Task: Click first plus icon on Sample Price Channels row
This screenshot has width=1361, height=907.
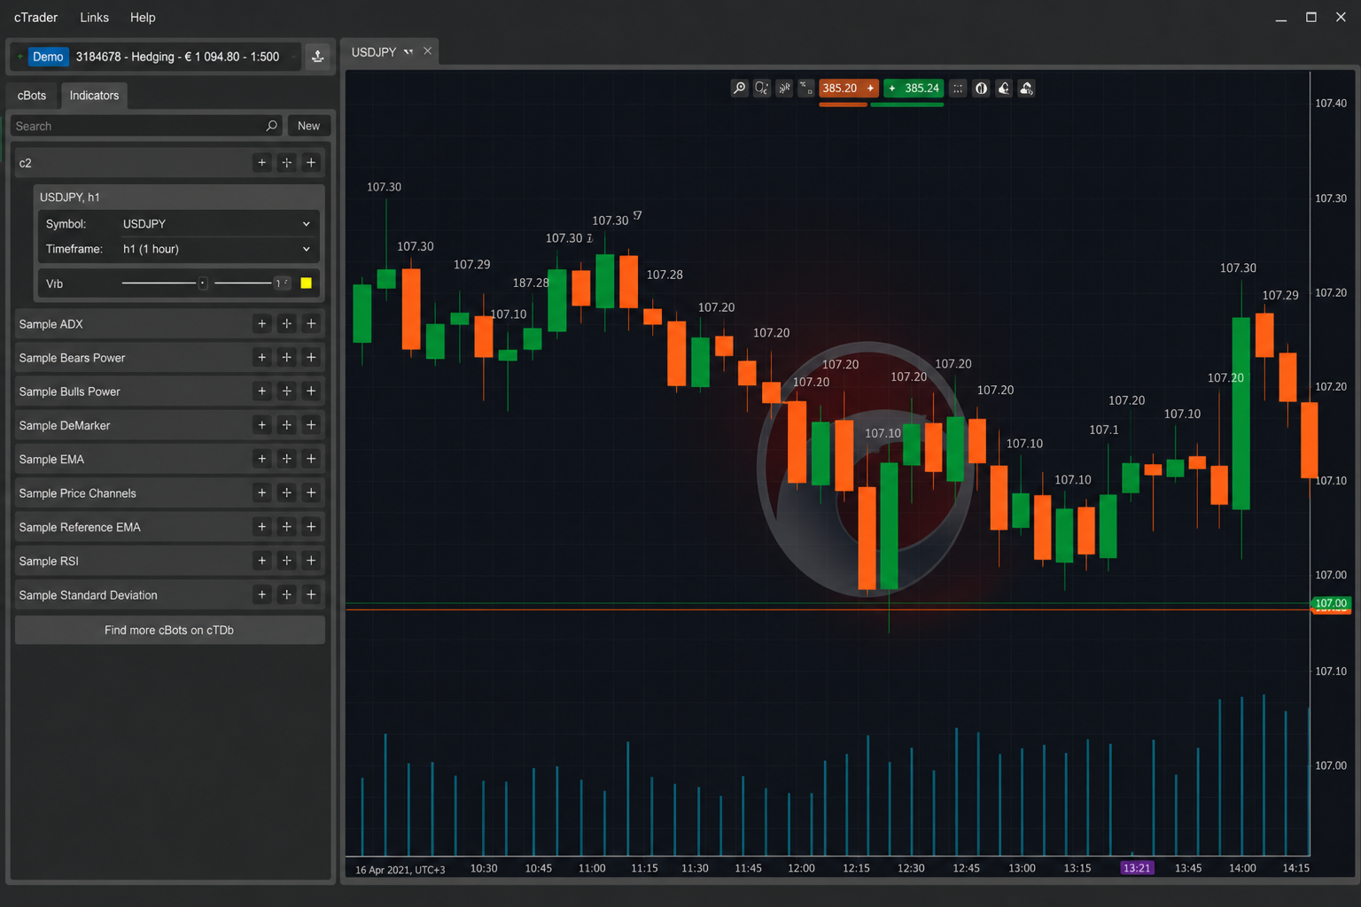Action: click(261, 493)
